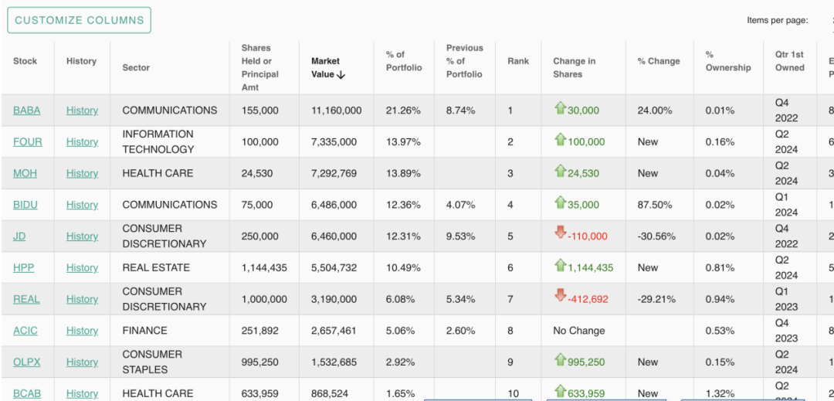Sort by Qtr 1st Owned header

click(789, 61)
